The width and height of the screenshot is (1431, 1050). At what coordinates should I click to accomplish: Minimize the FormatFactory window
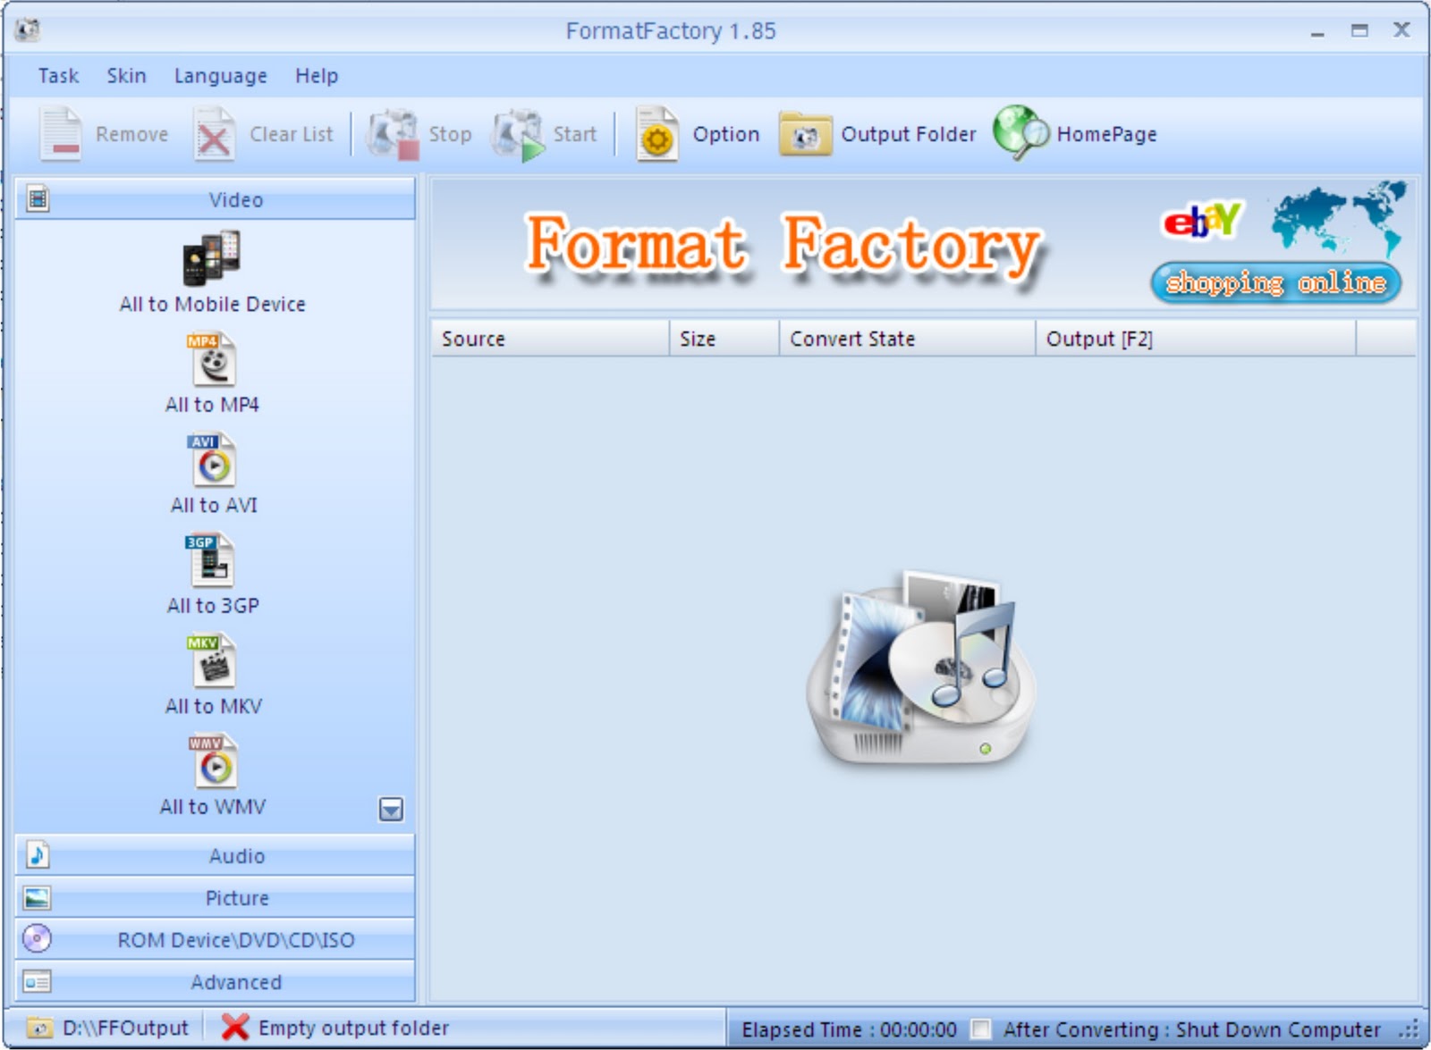click(1317, 32)
